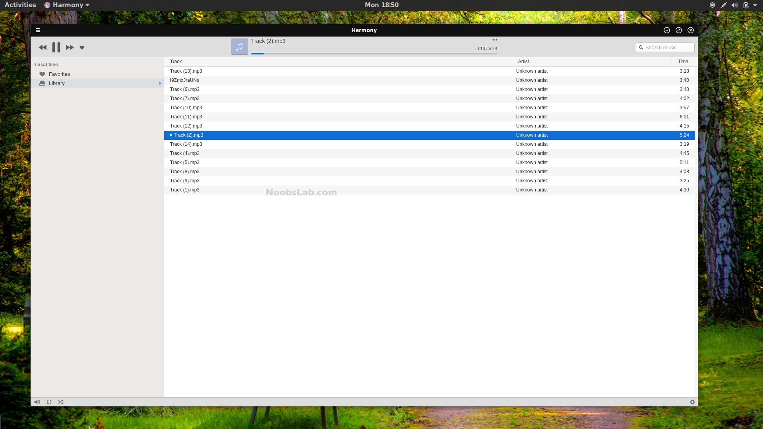The height and width of the screenshot is (429, 763).
Task: Click the circular record tray icon
Action: [x=712, y=5]
